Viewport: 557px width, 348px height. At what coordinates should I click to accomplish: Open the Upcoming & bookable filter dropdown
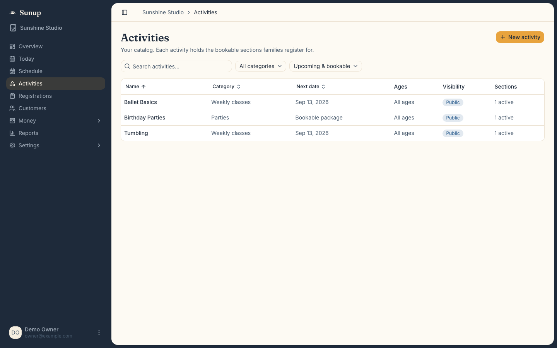326,66
